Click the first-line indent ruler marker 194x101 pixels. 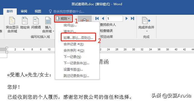[7, 48]
